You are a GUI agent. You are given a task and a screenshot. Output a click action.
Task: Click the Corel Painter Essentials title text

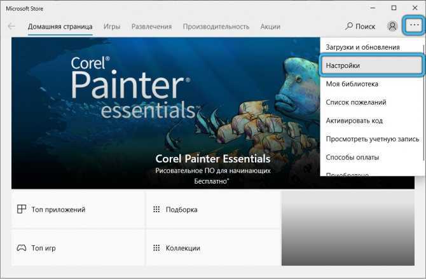213,159
